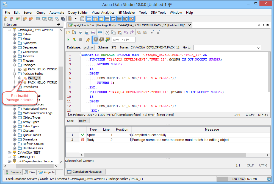Click the Increase font size icon
This screenshot has width=274, height=184.
click(x=159, y=32)
